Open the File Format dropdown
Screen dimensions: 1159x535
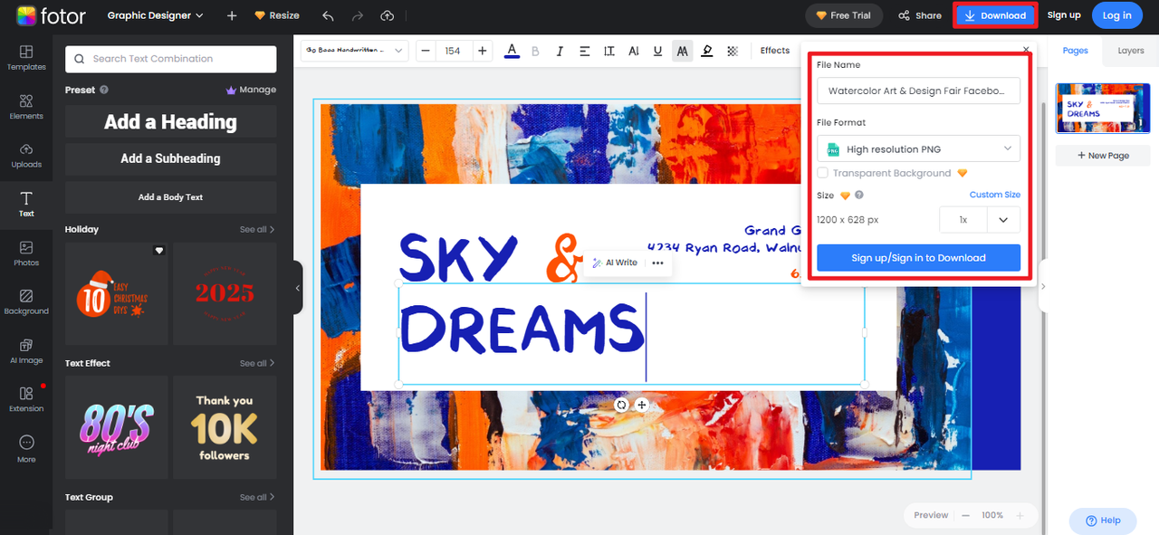tap(918, 149)
